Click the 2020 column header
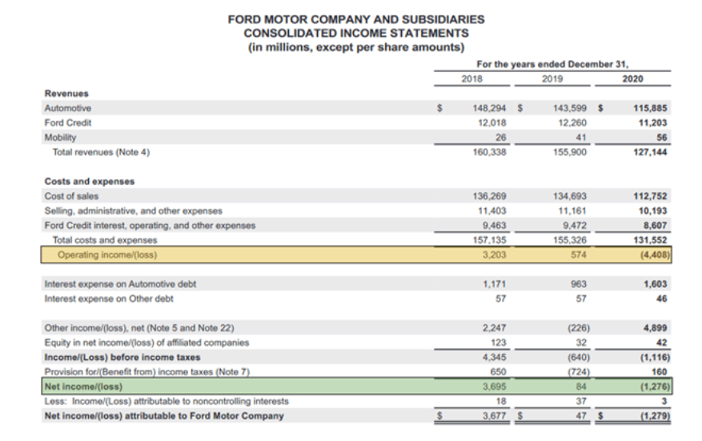702x441 pixels. coord(632,78)
